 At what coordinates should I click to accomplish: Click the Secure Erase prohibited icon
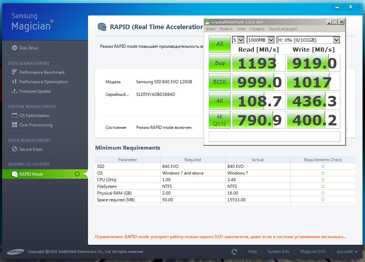(x=14, y=149)
